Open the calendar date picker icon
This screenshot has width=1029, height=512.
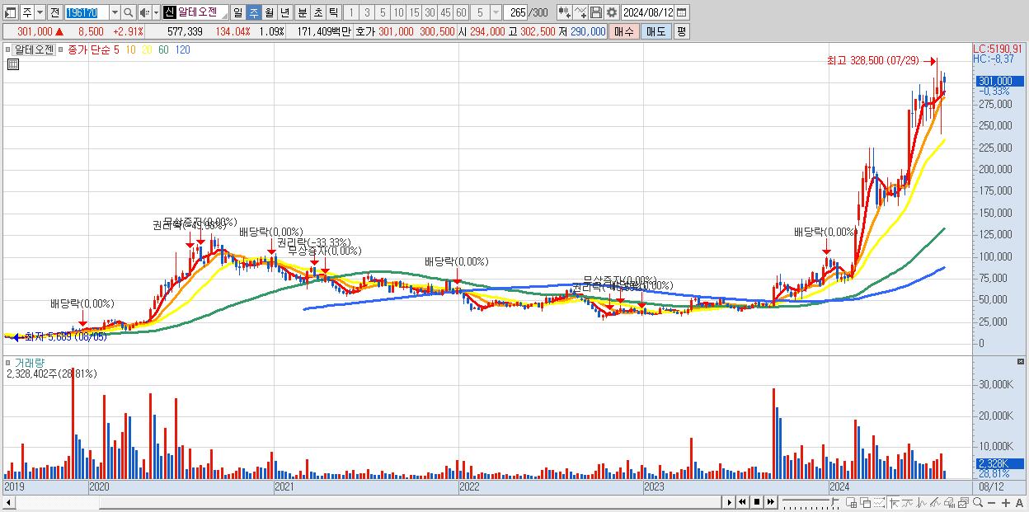pos(681,12)
